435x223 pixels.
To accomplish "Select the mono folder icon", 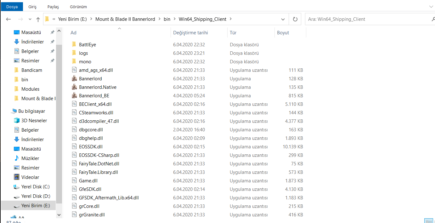I will (74, 62).
